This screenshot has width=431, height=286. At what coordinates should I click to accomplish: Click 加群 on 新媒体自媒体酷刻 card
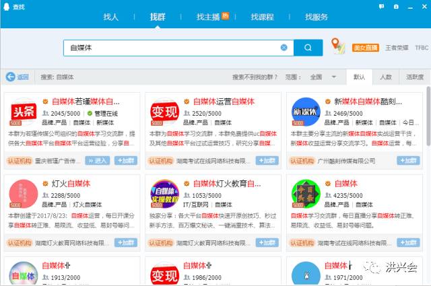(x=408, y=160)
